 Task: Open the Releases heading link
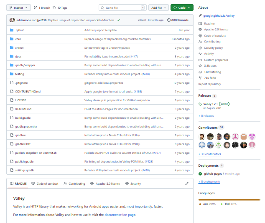tap(205, 95)
